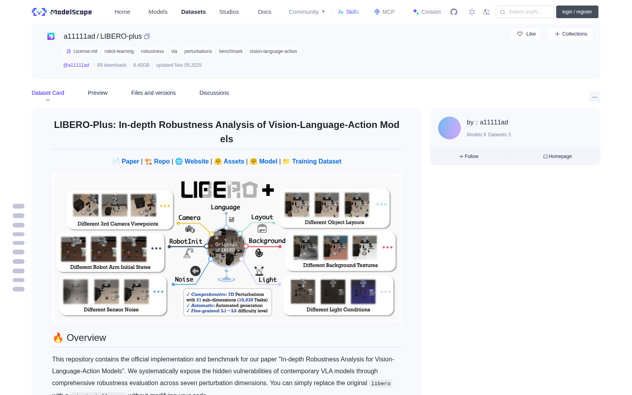
Task: Open the Repo link
Action: pos(162,161)
